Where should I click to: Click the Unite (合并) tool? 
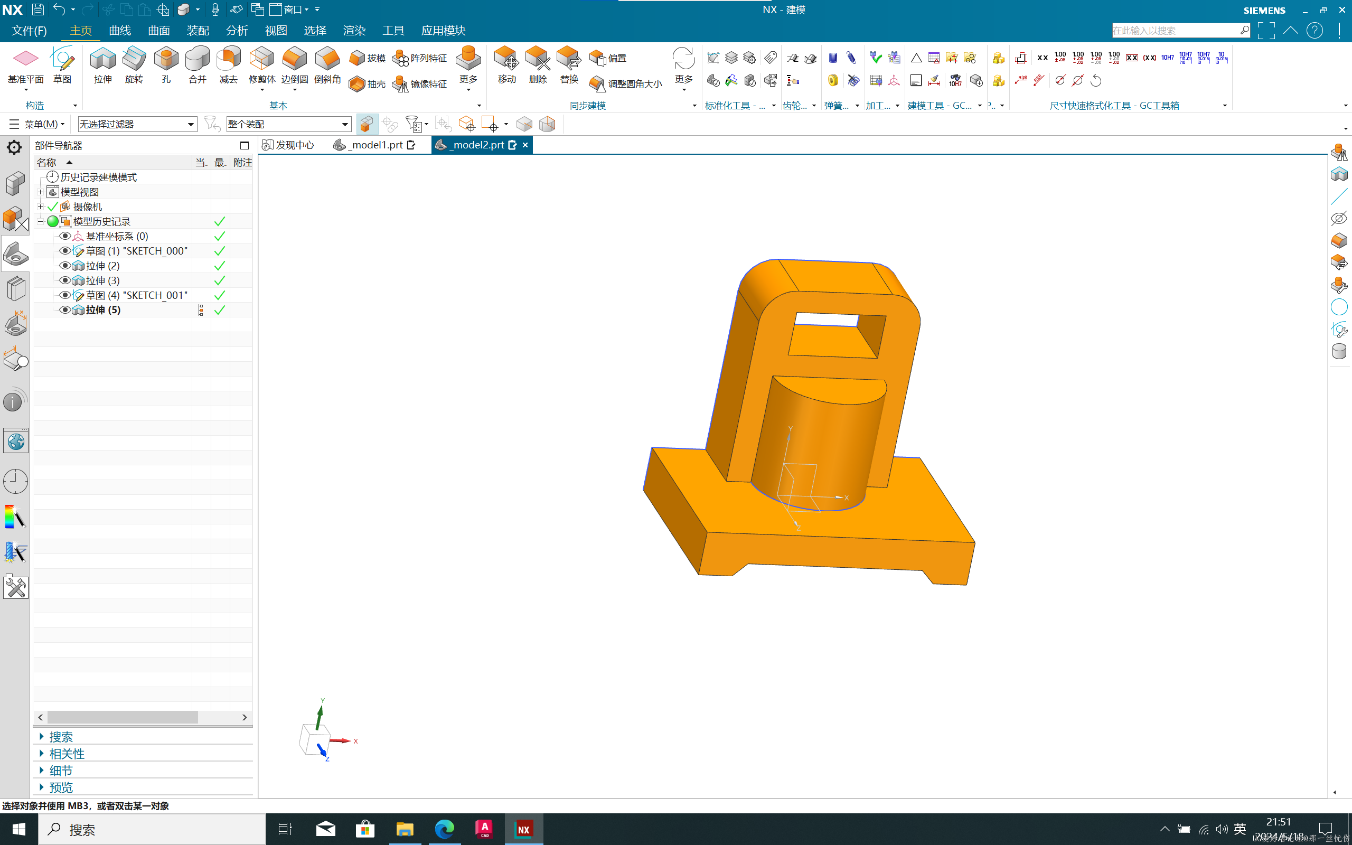197,65
